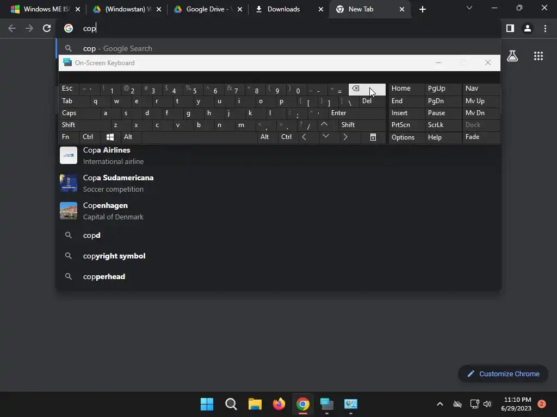Show hidden system tray icons

[x=440, y=404]
